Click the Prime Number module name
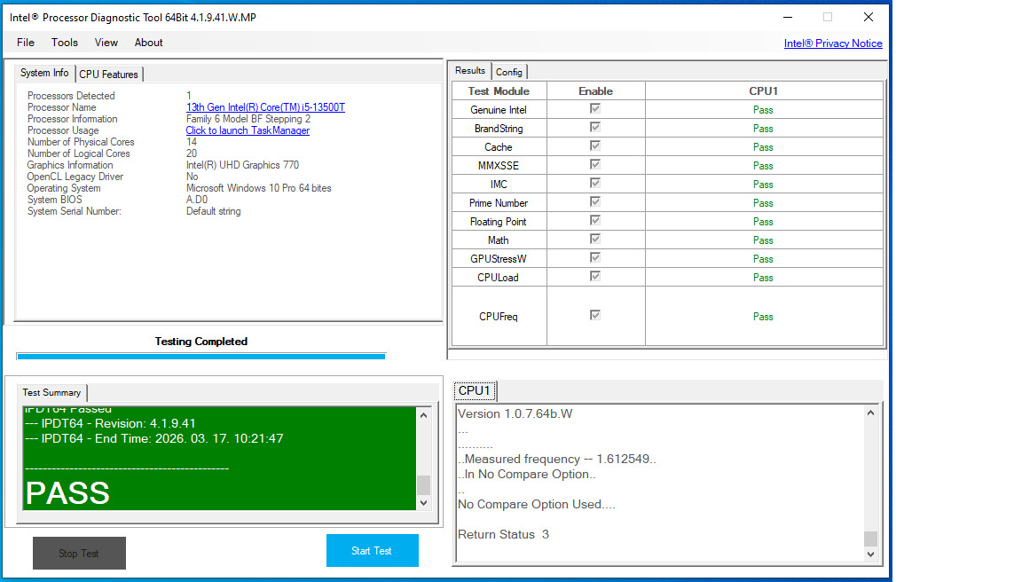The image size is (1022, 582). point(499,203)
